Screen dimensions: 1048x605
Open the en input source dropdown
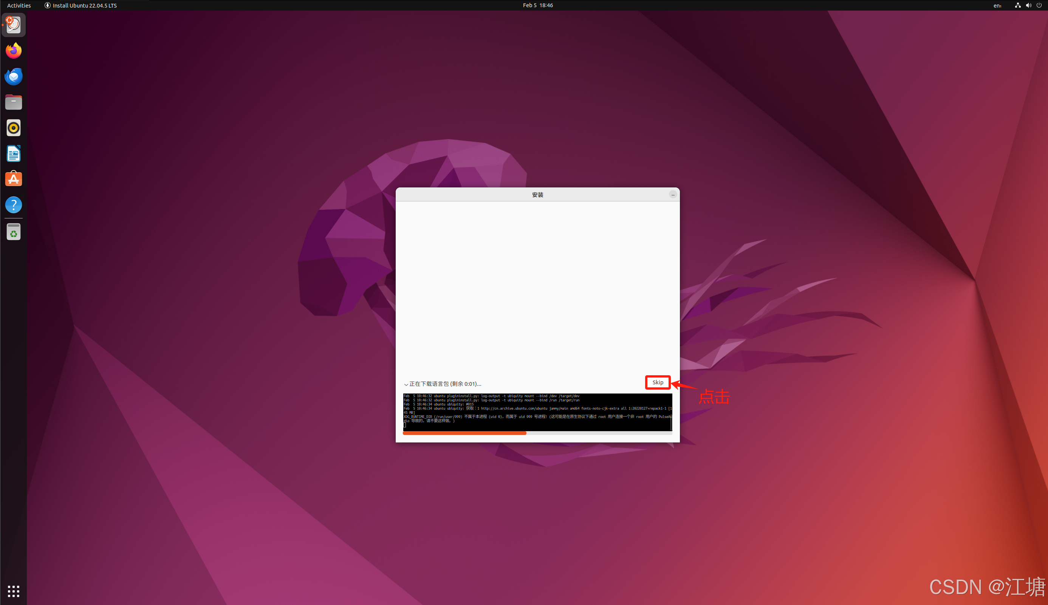click(x=997, y=5)
